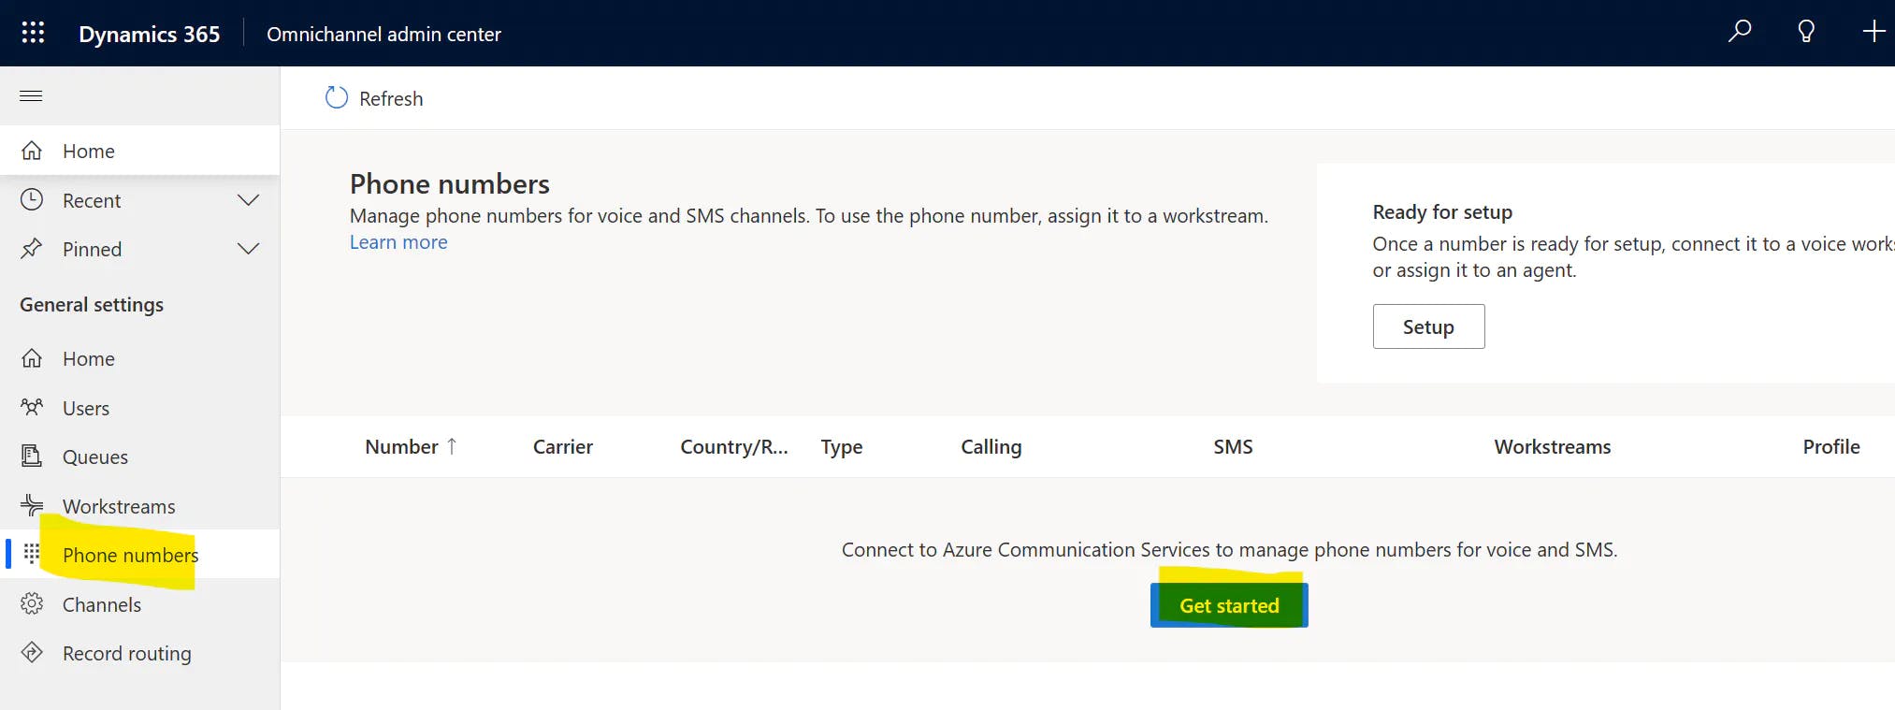Screen dimensions: 1895x710
Task: Click the Refresh circular arrow icon
Action: click(336, 97)
